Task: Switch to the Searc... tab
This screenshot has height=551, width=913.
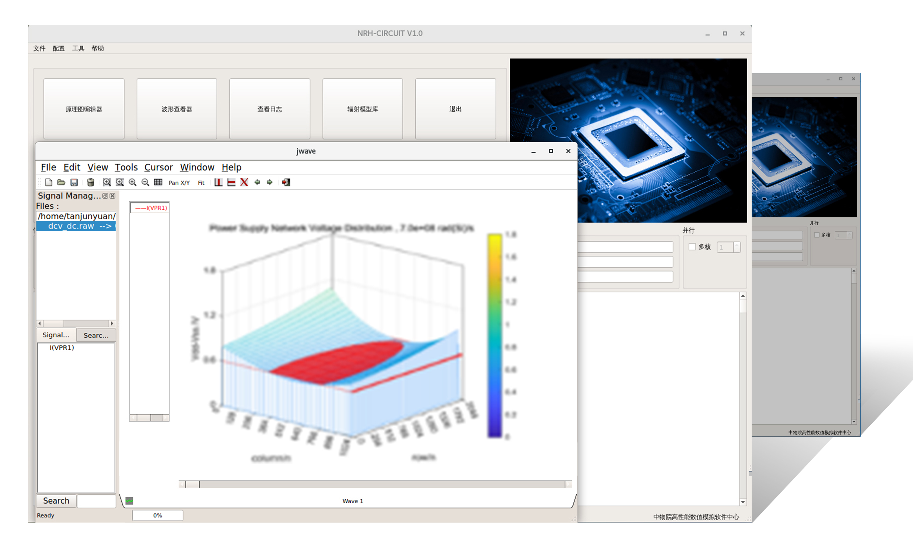Action: coord(96,335)
